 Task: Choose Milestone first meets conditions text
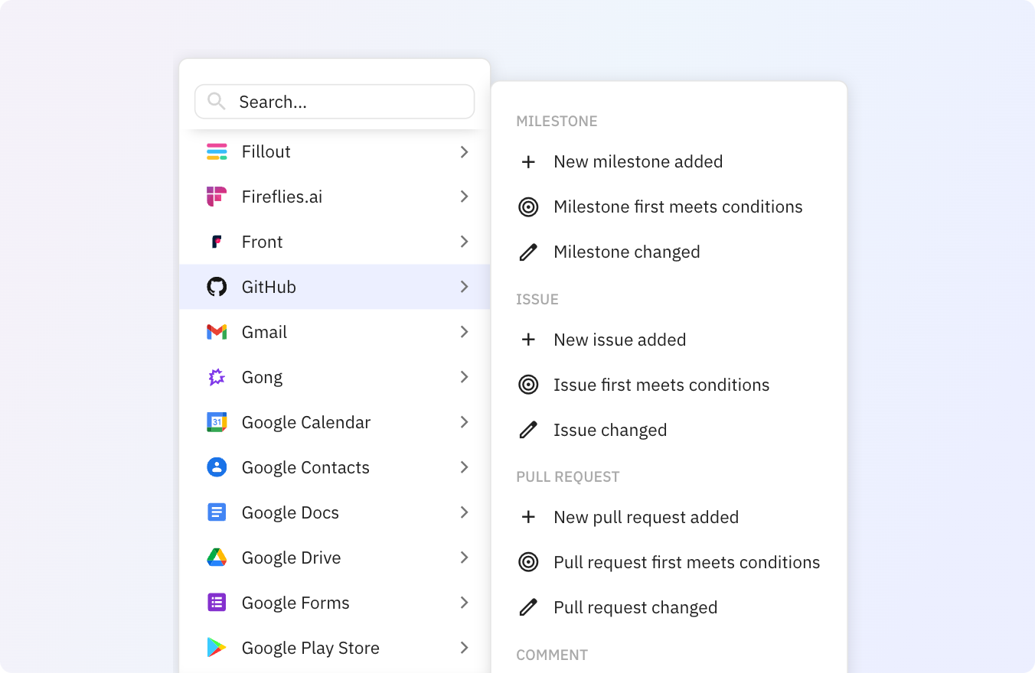(x=678, y=207)
